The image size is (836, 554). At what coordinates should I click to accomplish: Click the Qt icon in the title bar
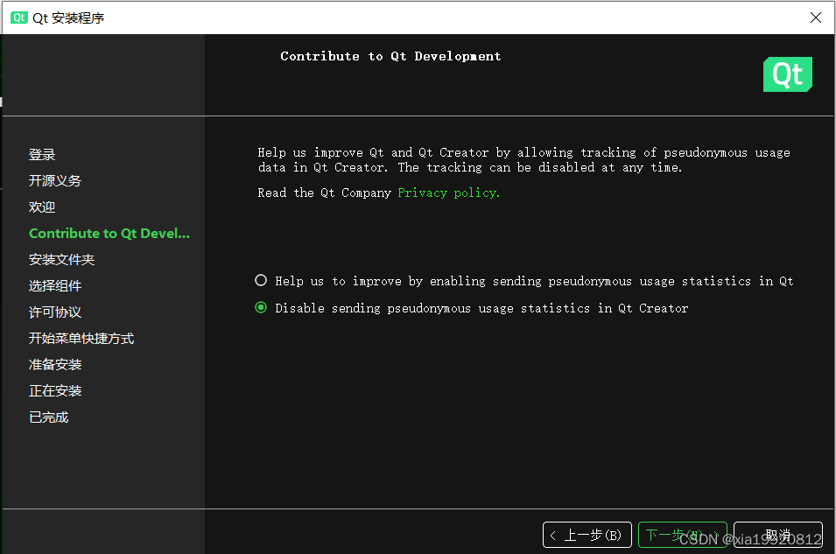click(x=19, y=18)
